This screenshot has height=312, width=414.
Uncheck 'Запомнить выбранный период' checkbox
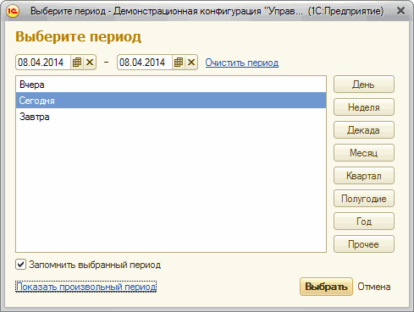tap(20, 265)
